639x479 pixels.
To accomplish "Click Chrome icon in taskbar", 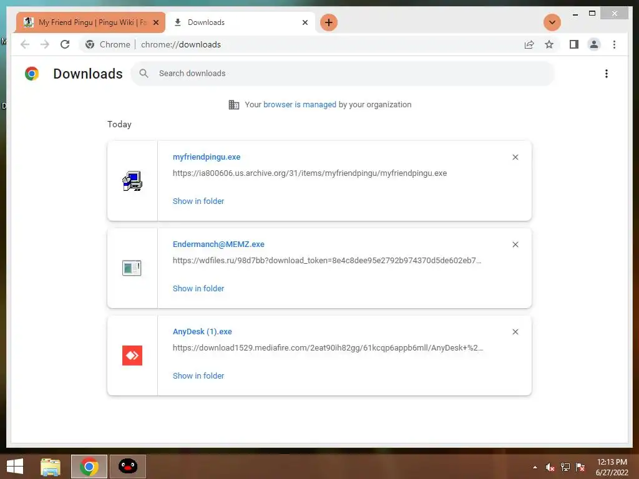I will pyautogui.click(x=89, y=467).
